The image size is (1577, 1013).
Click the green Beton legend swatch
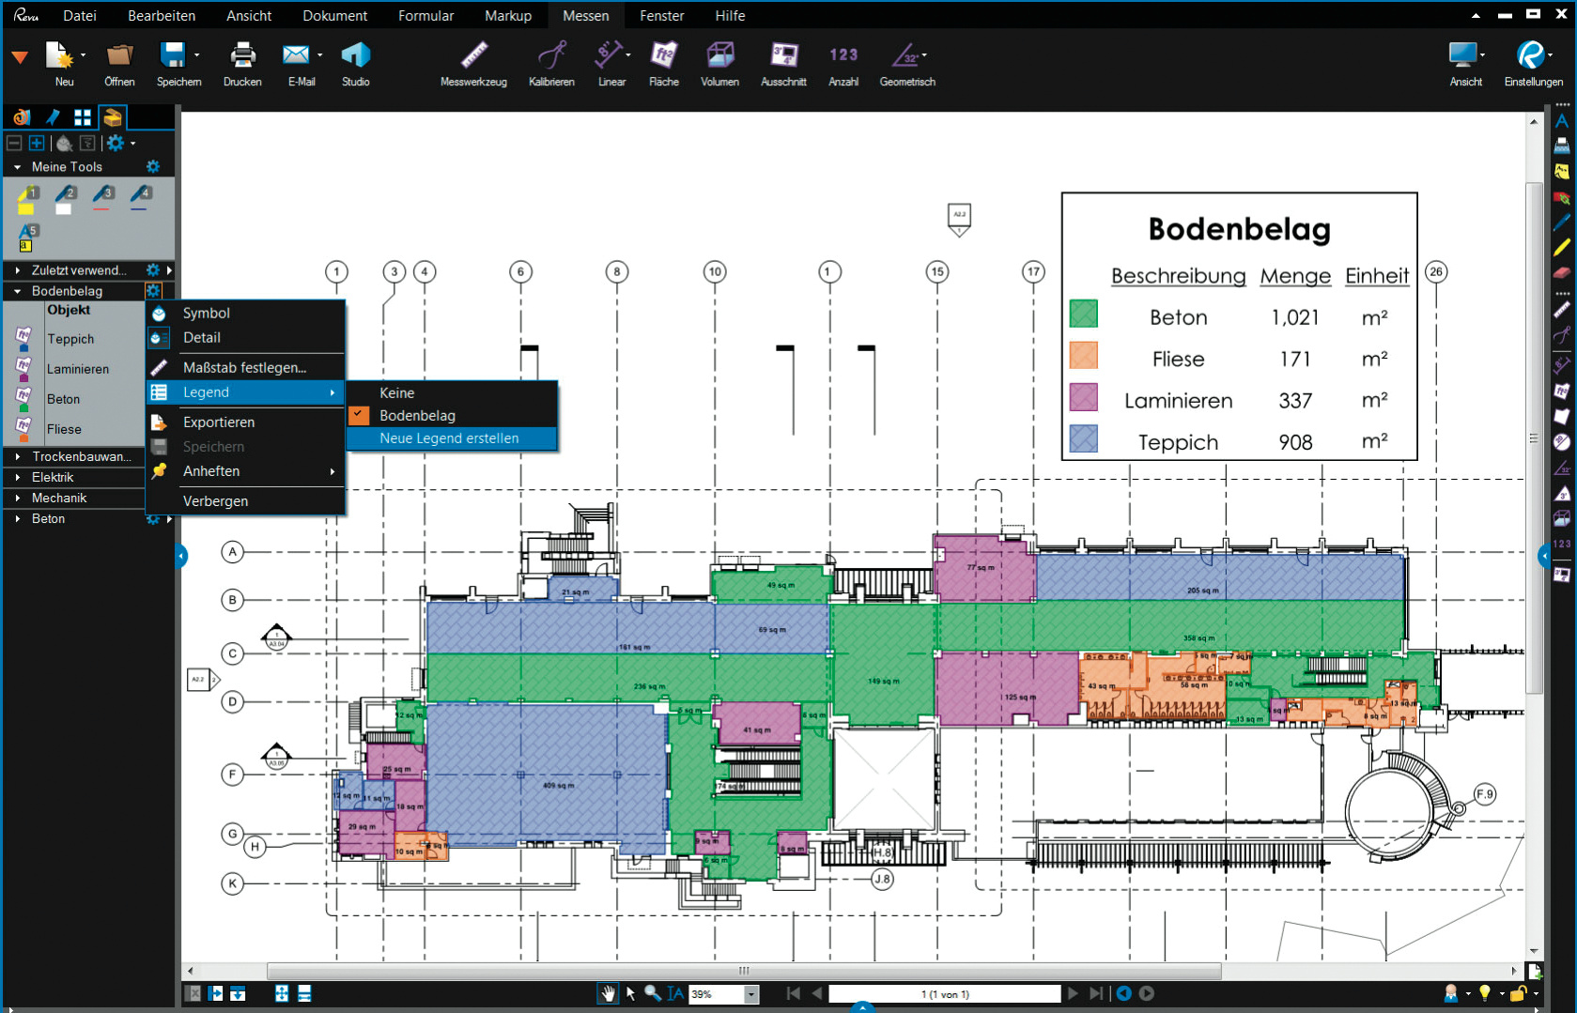(1083, 315)
